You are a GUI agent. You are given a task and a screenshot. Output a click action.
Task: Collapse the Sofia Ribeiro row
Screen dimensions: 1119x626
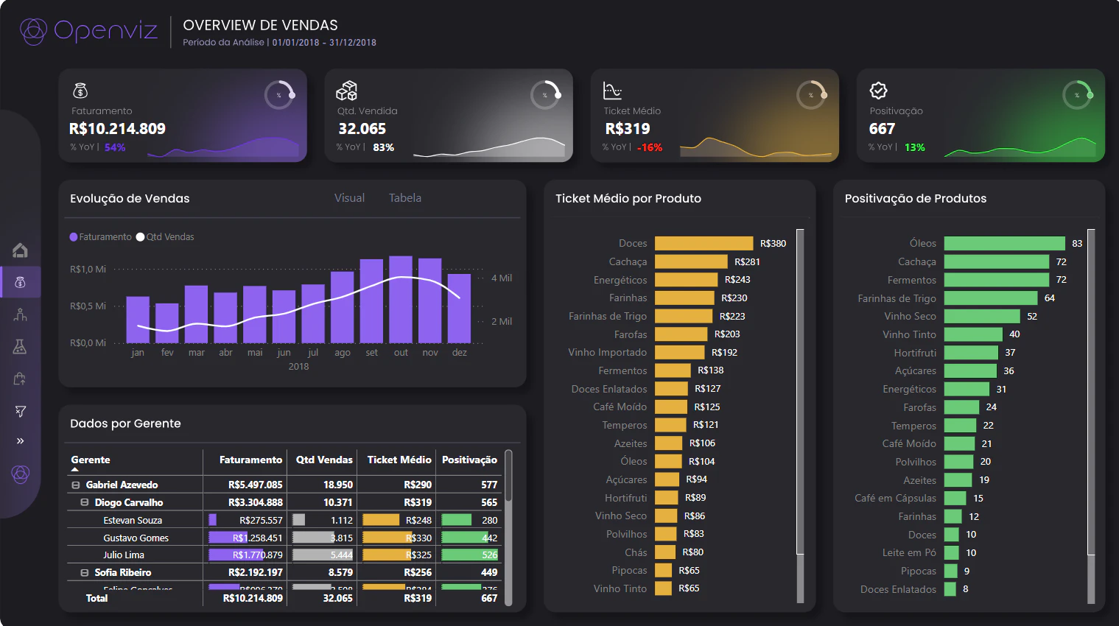tap(85, 572)
